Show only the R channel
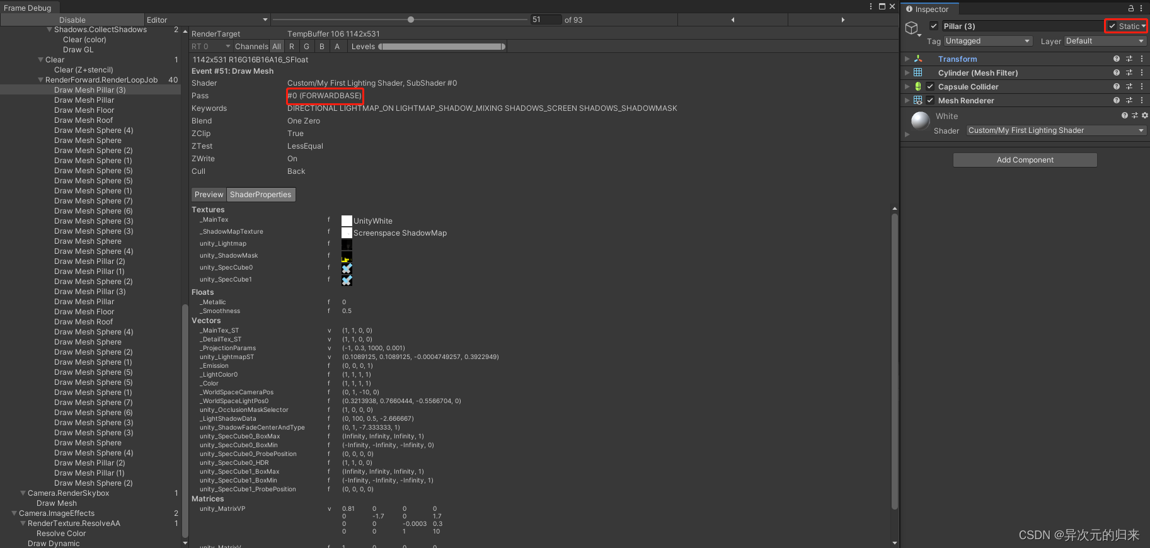The image size is (1150, 548). (292, 46)
